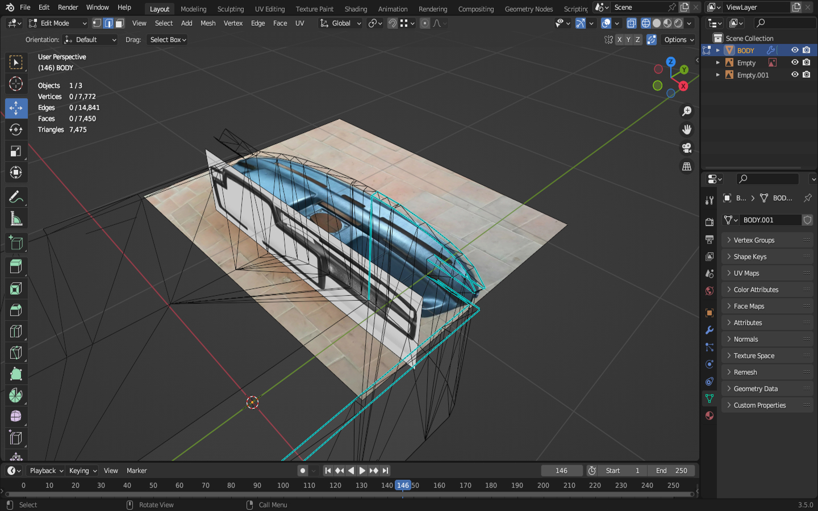818x511 pixels.
Task: Click the viewport zoom magnifier icon
Action: [687, 111]
